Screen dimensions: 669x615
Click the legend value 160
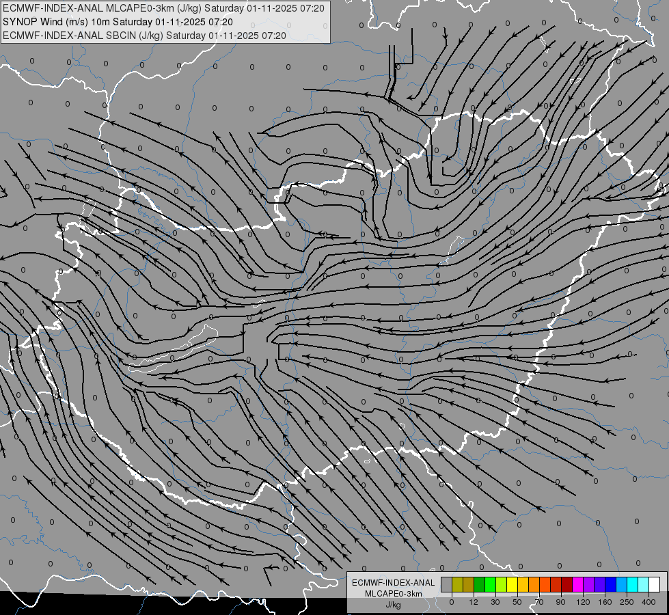click(x=605, y=602)
